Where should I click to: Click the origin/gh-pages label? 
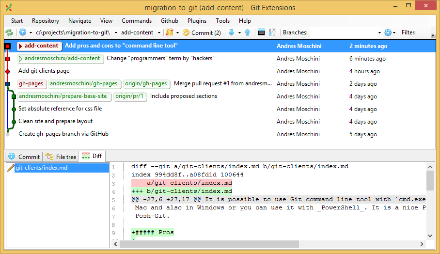[x=146, y=84]
